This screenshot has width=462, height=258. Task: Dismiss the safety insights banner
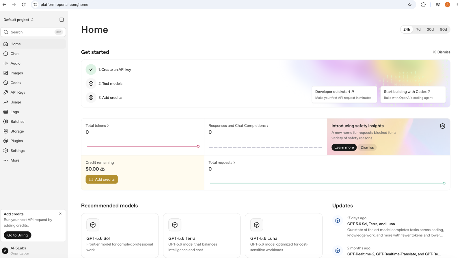[x=367, y=147]
